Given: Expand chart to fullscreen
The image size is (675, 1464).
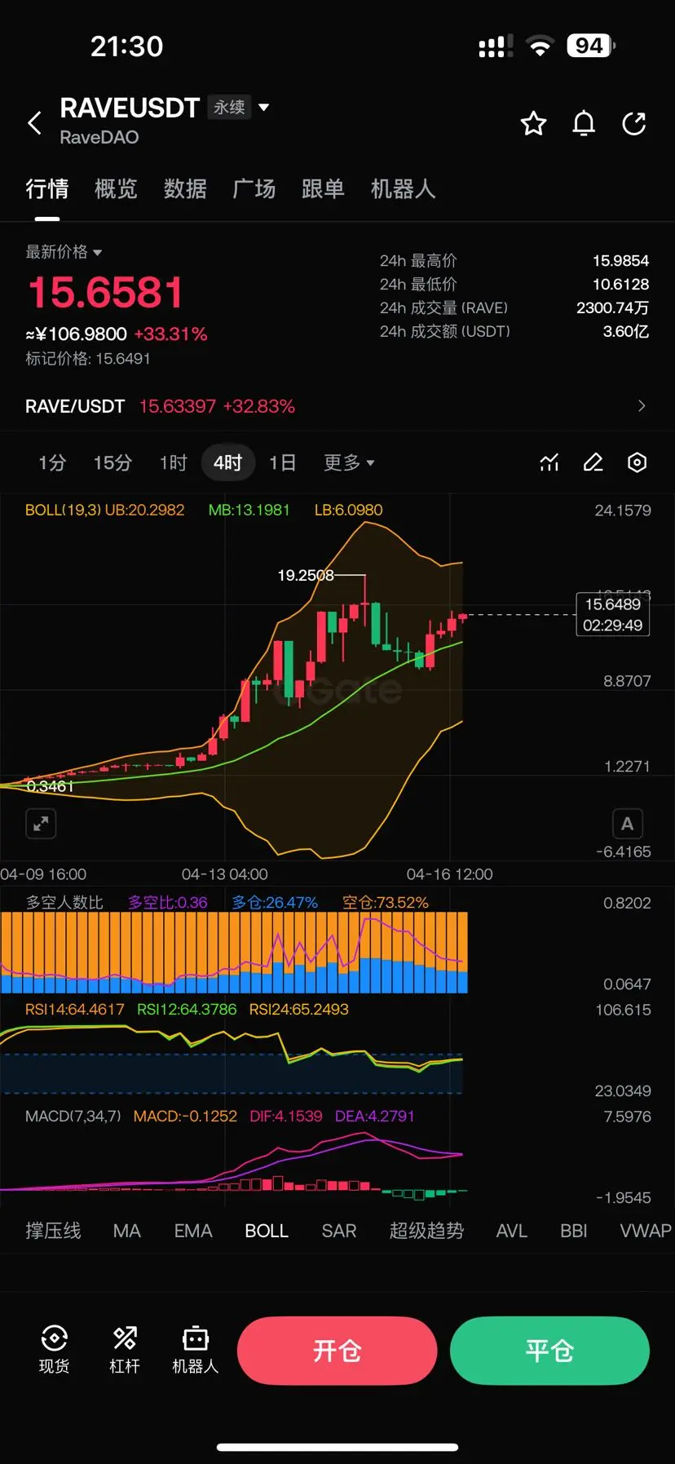Looking at the screenshot, I should pyautogui.click(x=41, y=824).
